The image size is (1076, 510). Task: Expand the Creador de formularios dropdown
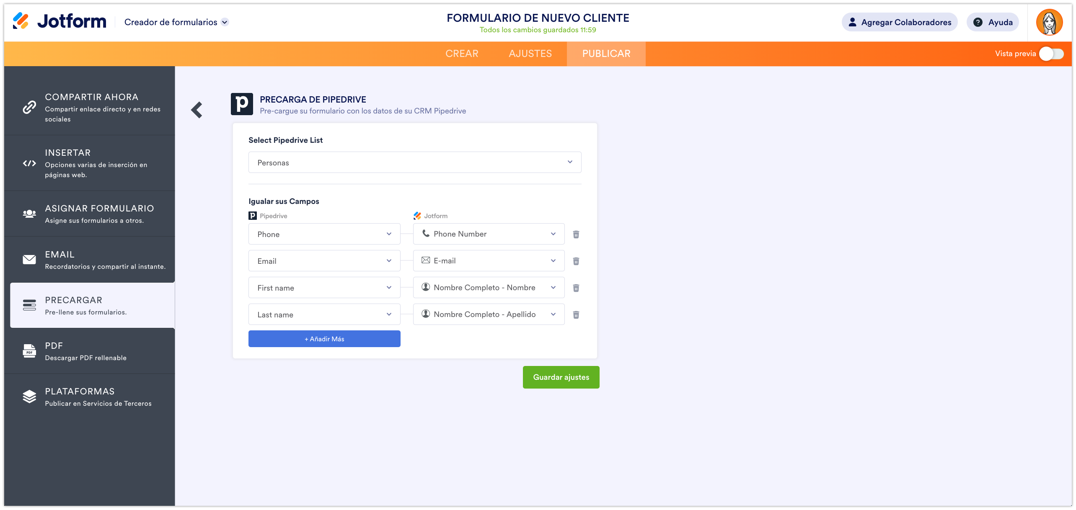point(225,22)
